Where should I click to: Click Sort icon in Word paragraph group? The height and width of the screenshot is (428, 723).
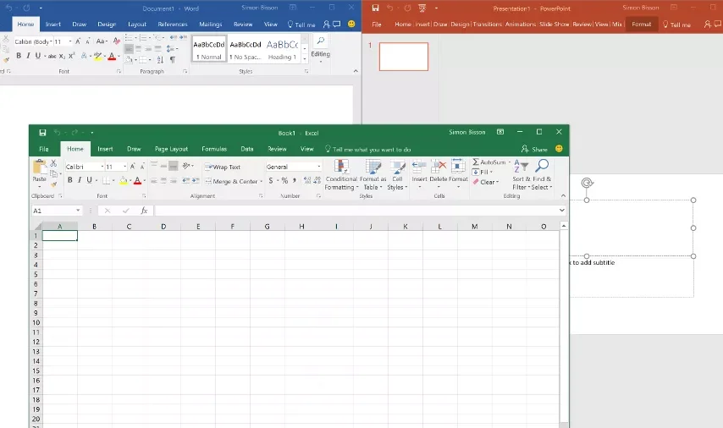[160, 59]
